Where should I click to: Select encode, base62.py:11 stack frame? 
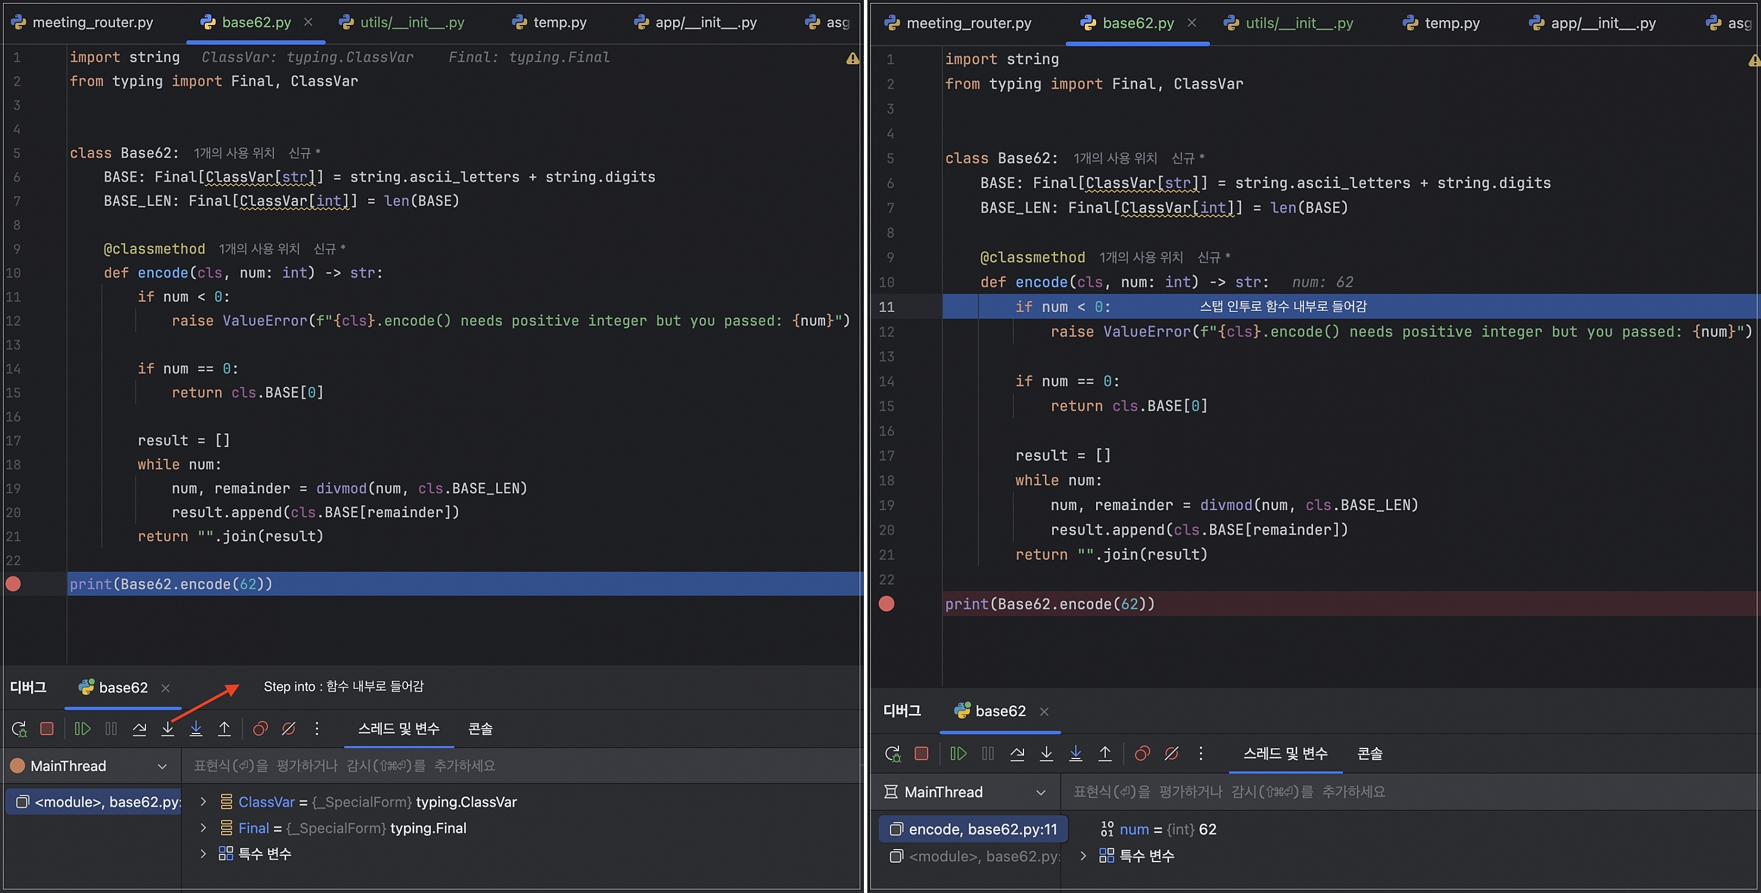pos(982,829)
